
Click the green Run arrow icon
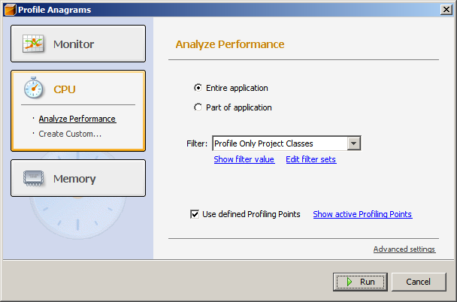click(350, 282)
